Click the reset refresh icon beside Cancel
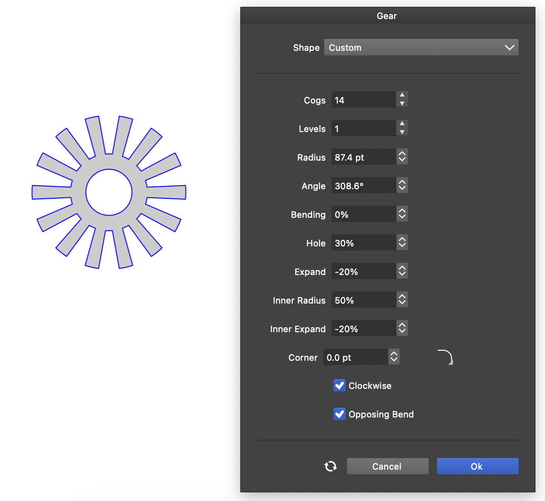Image resolution: width=545 pixels, height=501 pixels. pyautogui.click(x=331, y=466)
